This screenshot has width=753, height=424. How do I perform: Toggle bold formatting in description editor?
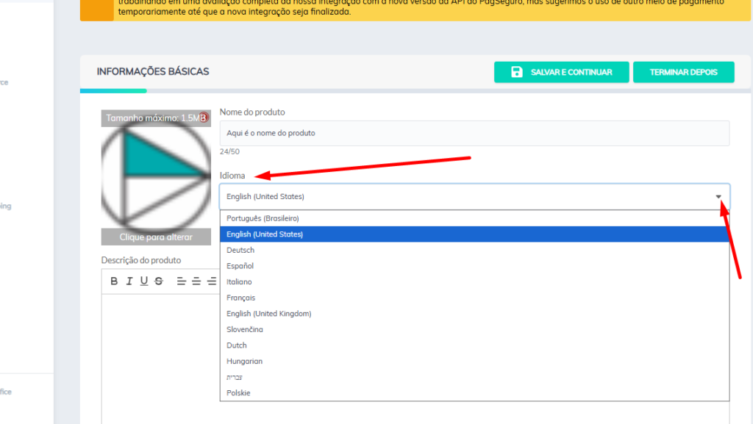pos(114,281)
